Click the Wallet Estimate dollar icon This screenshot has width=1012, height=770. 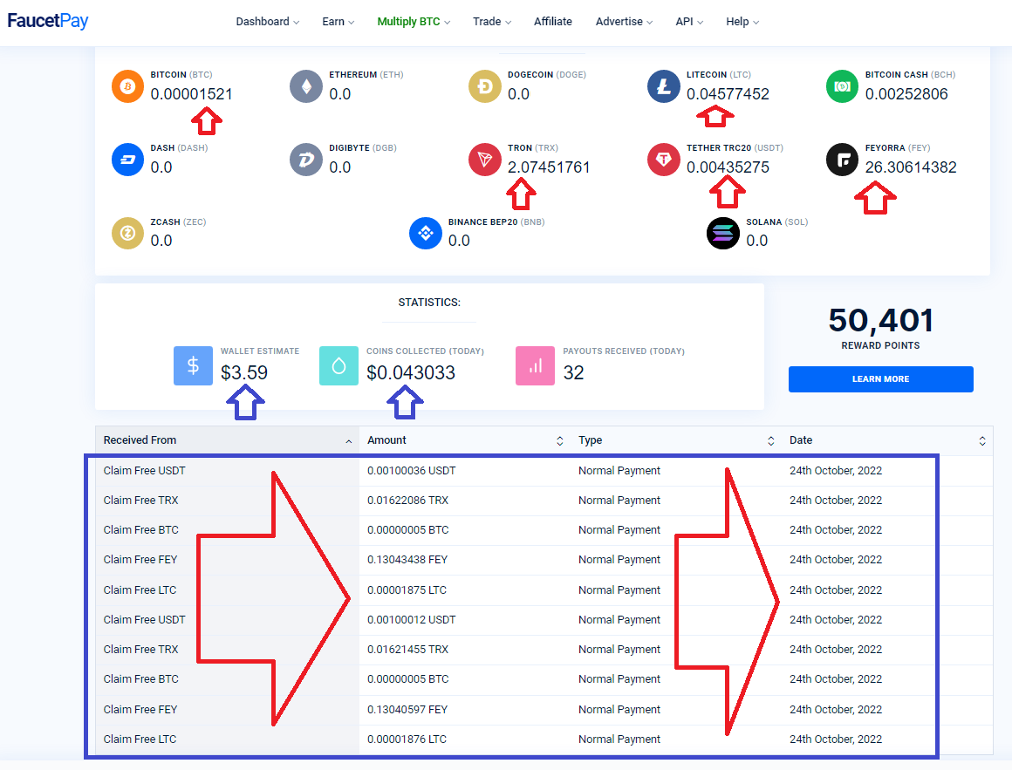(x=193, y=365)
